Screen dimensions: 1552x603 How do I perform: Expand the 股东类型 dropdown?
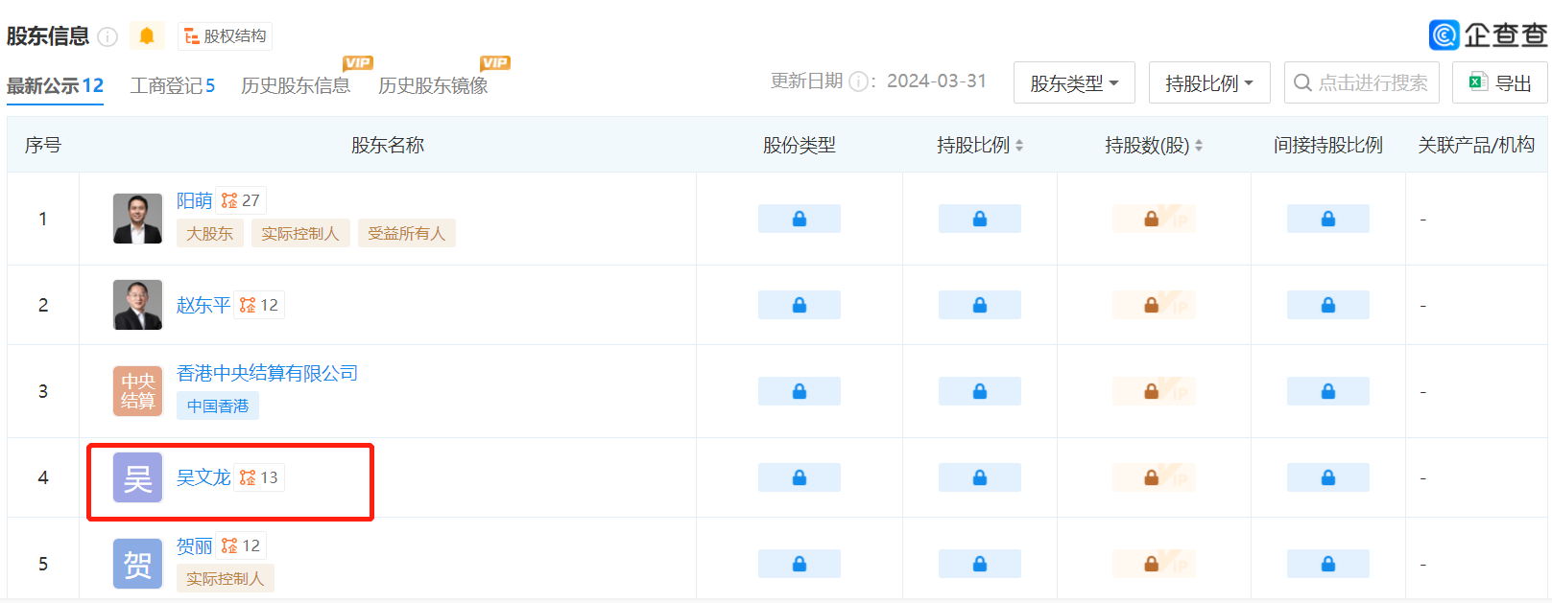pos(1074,83)
